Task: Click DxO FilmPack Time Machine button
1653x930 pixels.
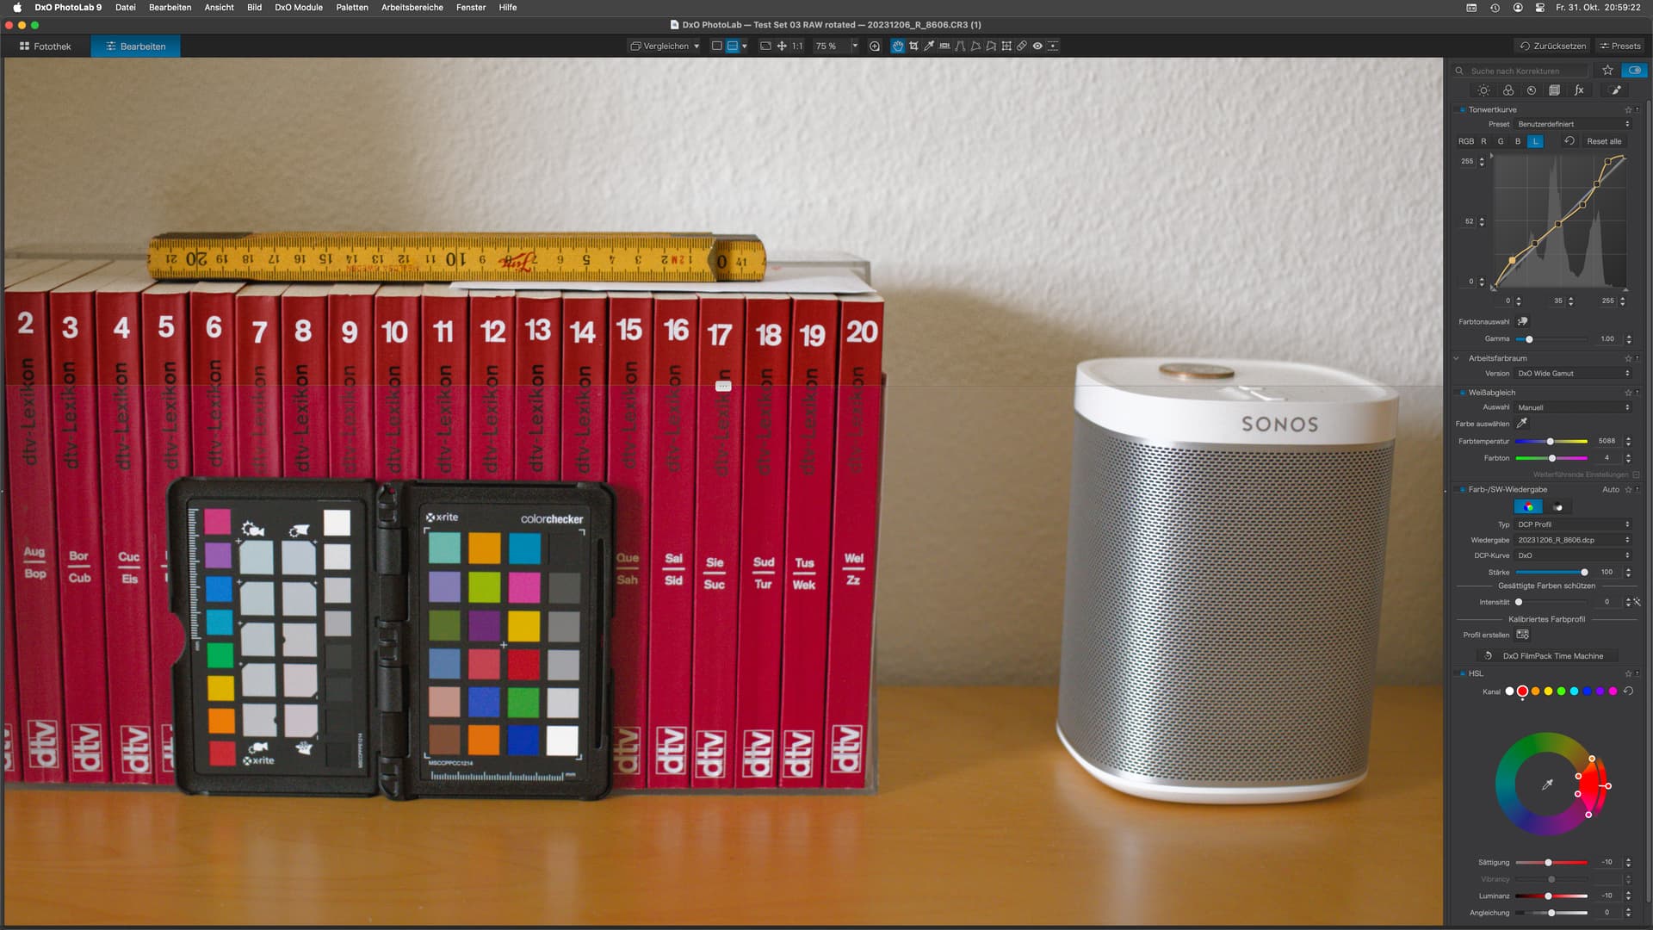Action: tap(1552, 656)
